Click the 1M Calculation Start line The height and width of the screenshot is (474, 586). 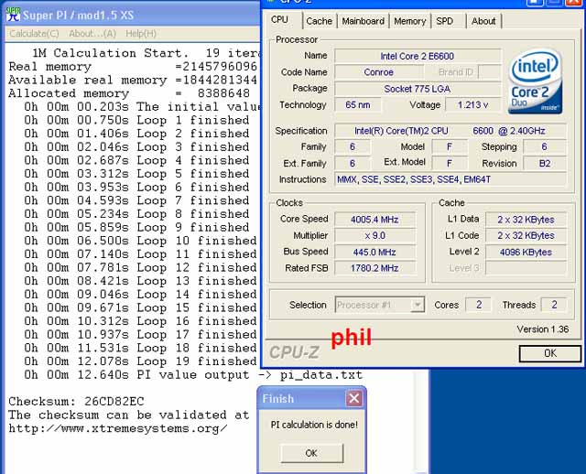pos(146,53)
